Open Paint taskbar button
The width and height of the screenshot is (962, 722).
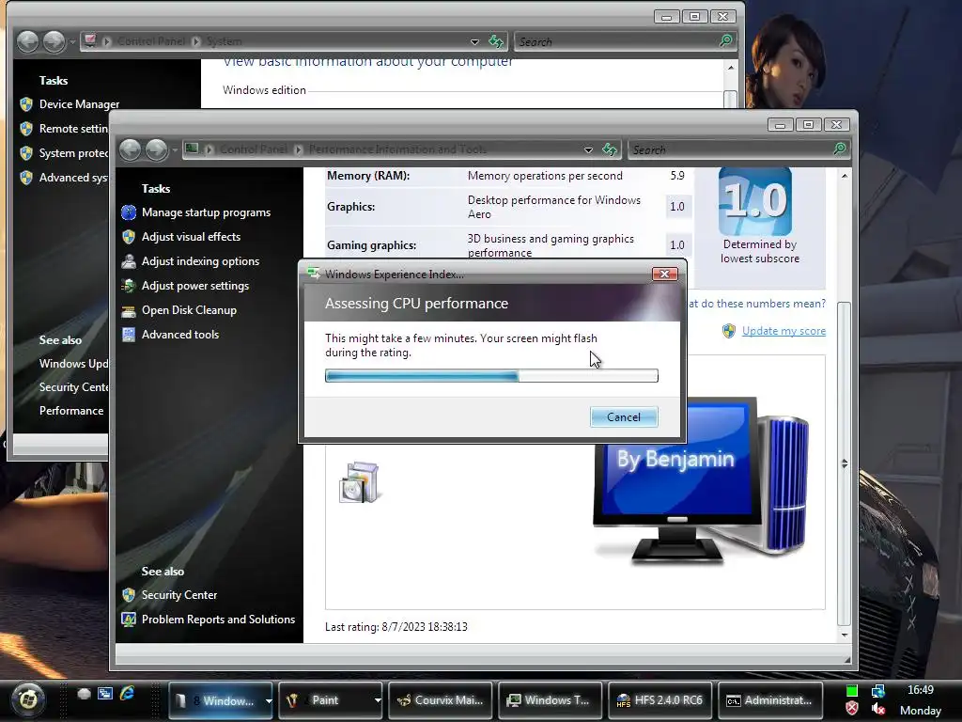pyautogui.click(x=325, y=699)
